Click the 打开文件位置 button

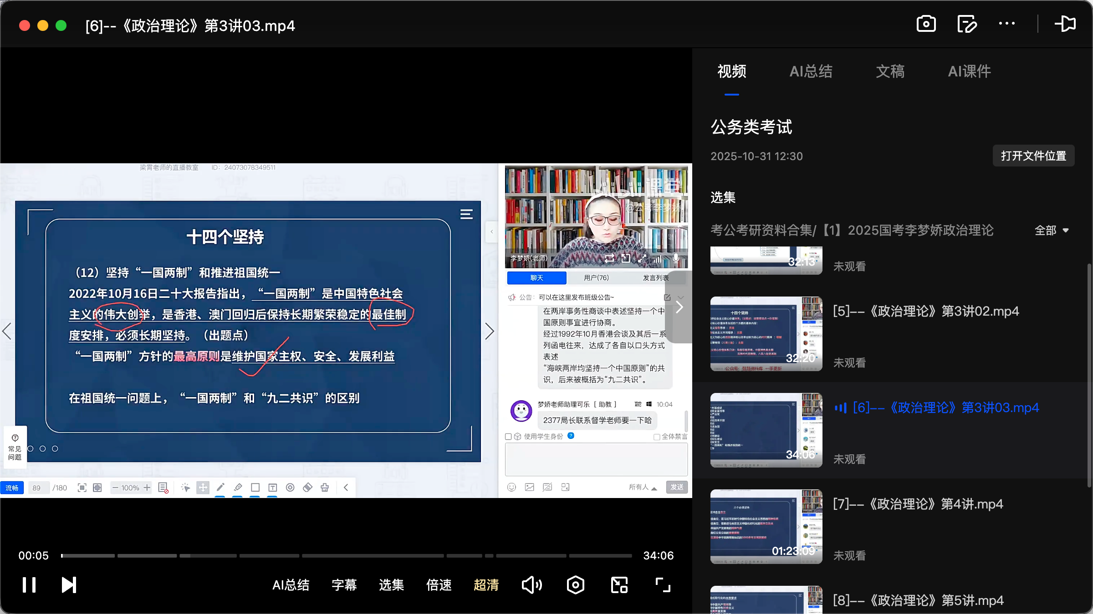1033,156
